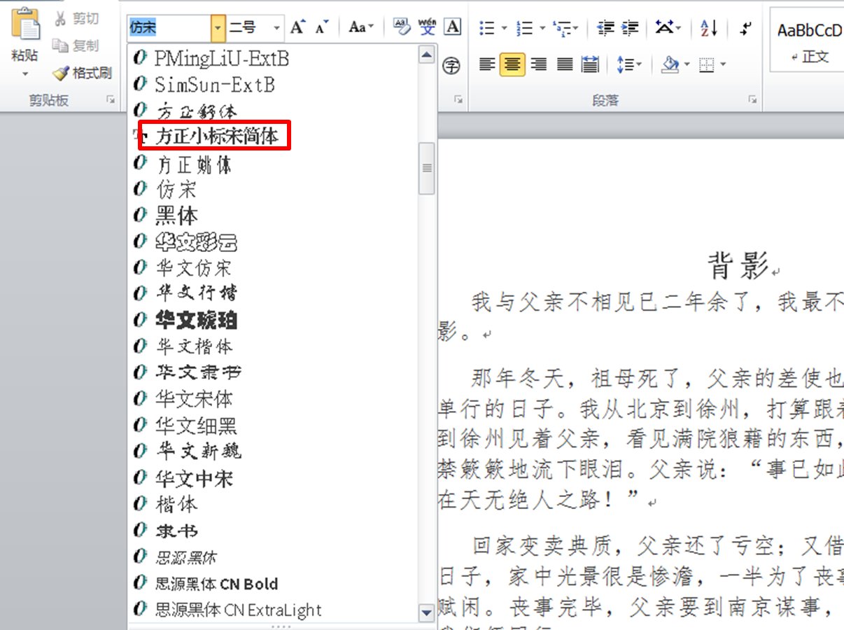Open the Change Case (Aa) dropdown

[359, 27]
